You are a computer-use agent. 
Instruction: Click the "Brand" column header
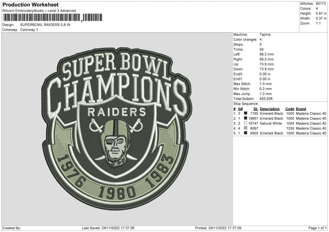pos(301,109)
